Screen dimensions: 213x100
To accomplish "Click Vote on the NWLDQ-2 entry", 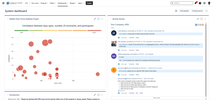I will point(137,93).
